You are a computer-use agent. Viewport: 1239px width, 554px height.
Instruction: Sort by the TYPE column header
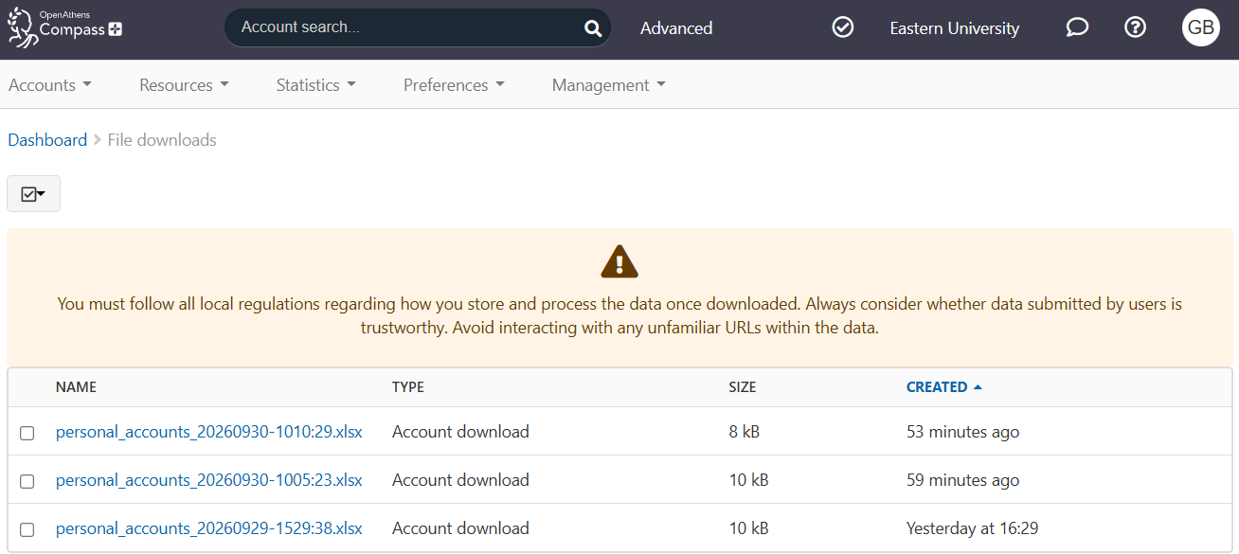408,387
